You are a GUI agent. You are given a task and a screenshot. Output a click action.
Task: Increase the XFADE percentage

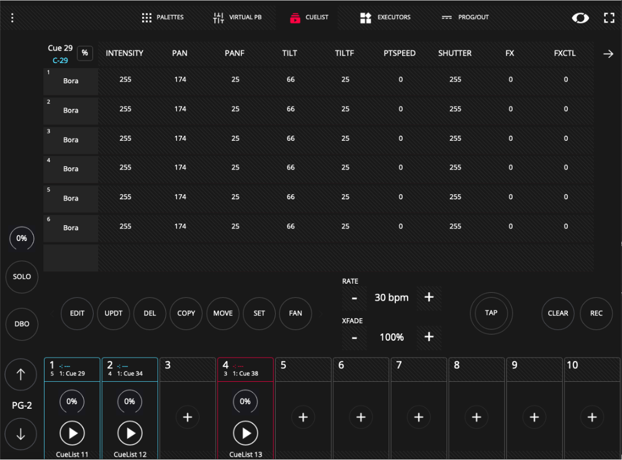click(429, 337)
